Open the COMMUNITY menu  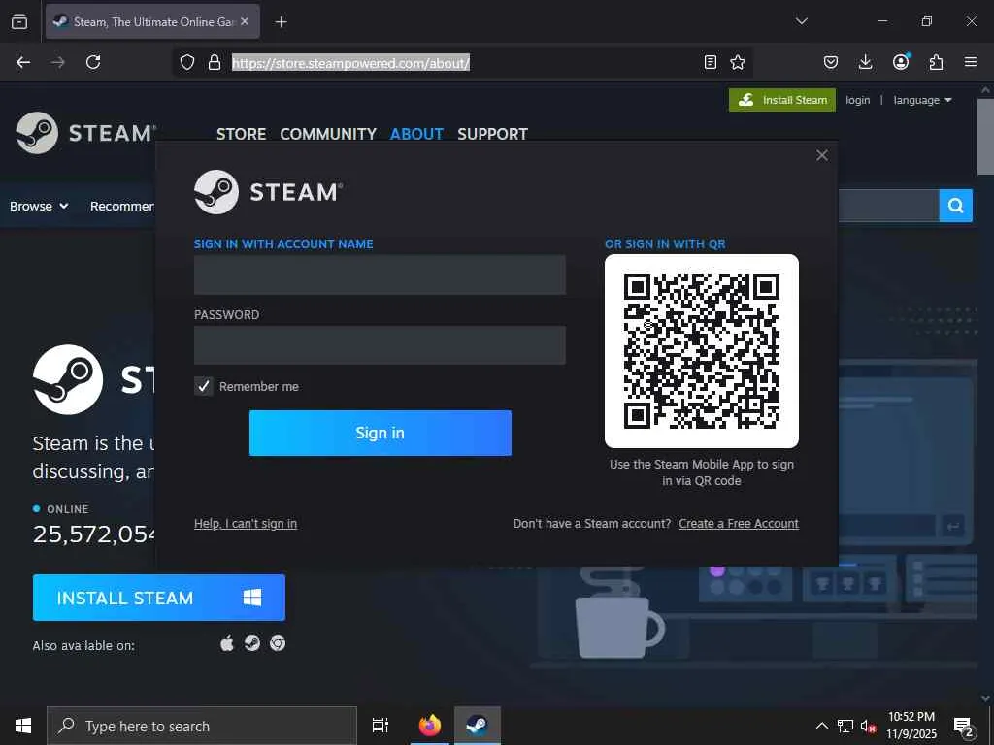click(328, 134)
